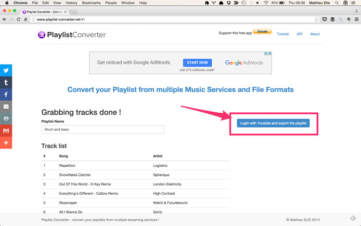
Task: Select the Repetition track row
Action: coord(135,165)
